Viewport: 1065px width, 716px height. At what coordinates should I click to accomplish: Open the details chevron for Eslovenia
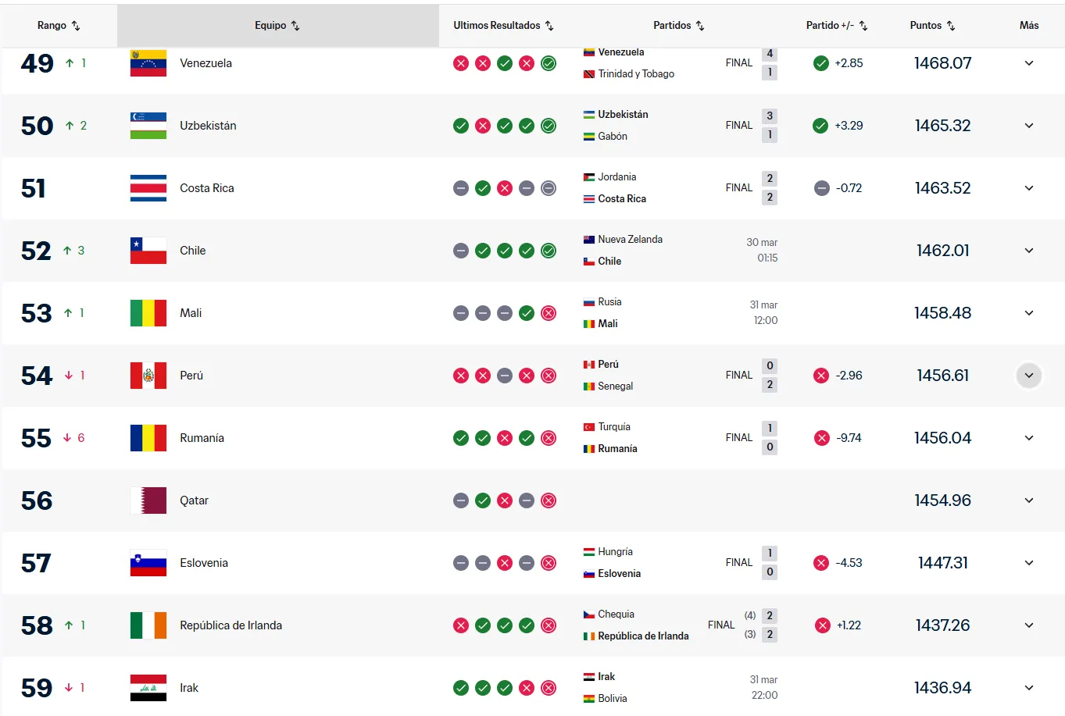[x=1028, y=563]
